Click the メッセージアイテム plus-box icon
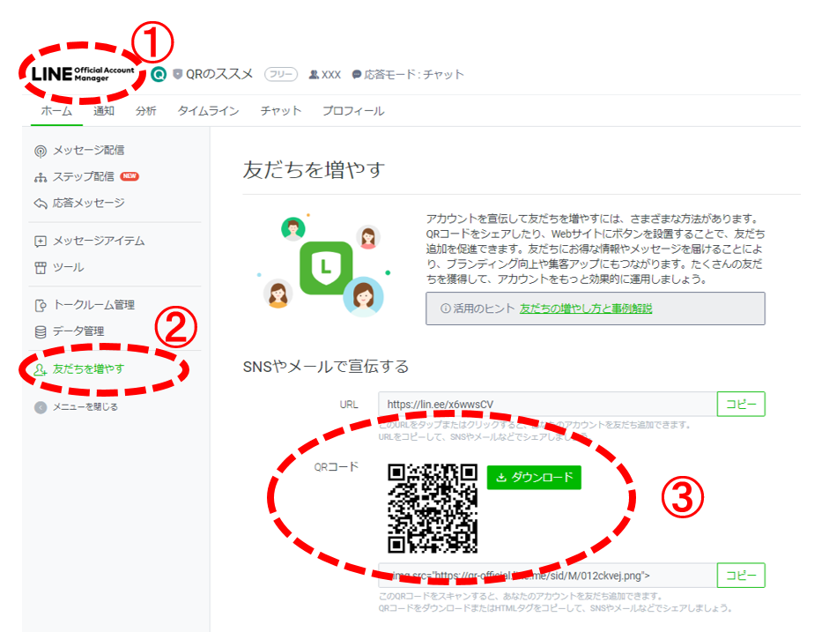Viewport: 814px width, 632px height. [41, 241]
